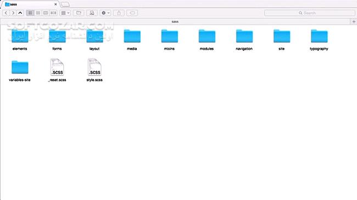Open the item arrangement dropdown
Image resolution: width=357 pixels, height=200 pixels.
click(65, 13)
